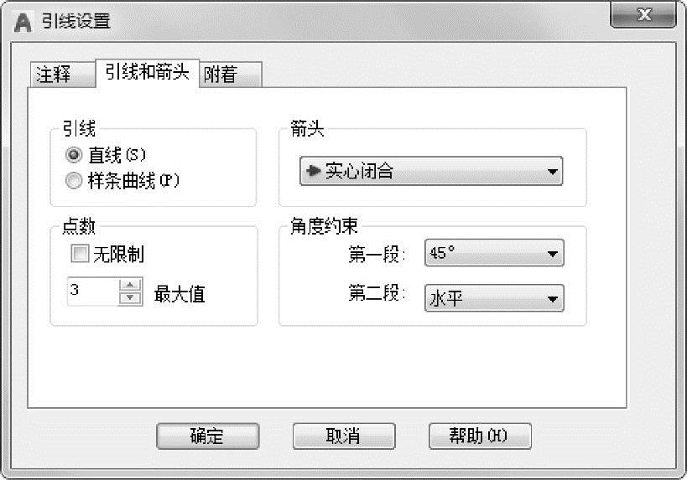
Task: Increase 最大值 with the up spinner arrow
Action: pos(130,286)
